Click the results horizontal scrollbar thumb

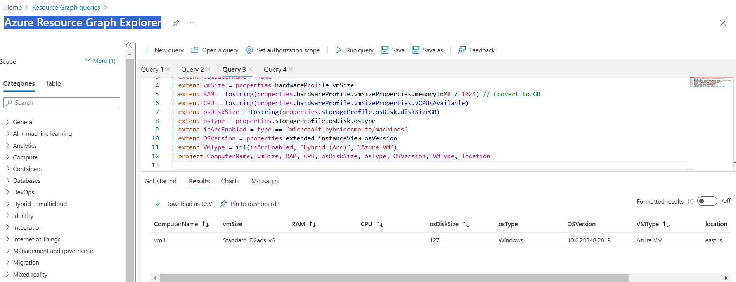394,278
